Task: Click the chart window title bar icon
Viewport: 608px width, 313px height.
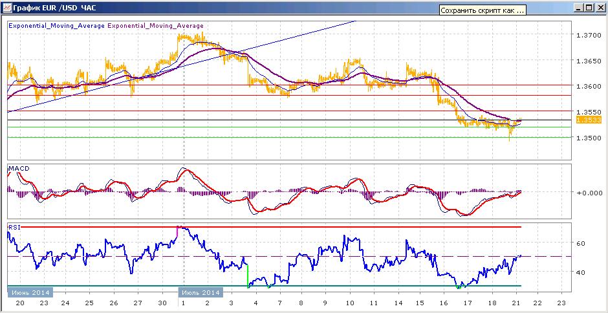Action: (x=6, y=7)
